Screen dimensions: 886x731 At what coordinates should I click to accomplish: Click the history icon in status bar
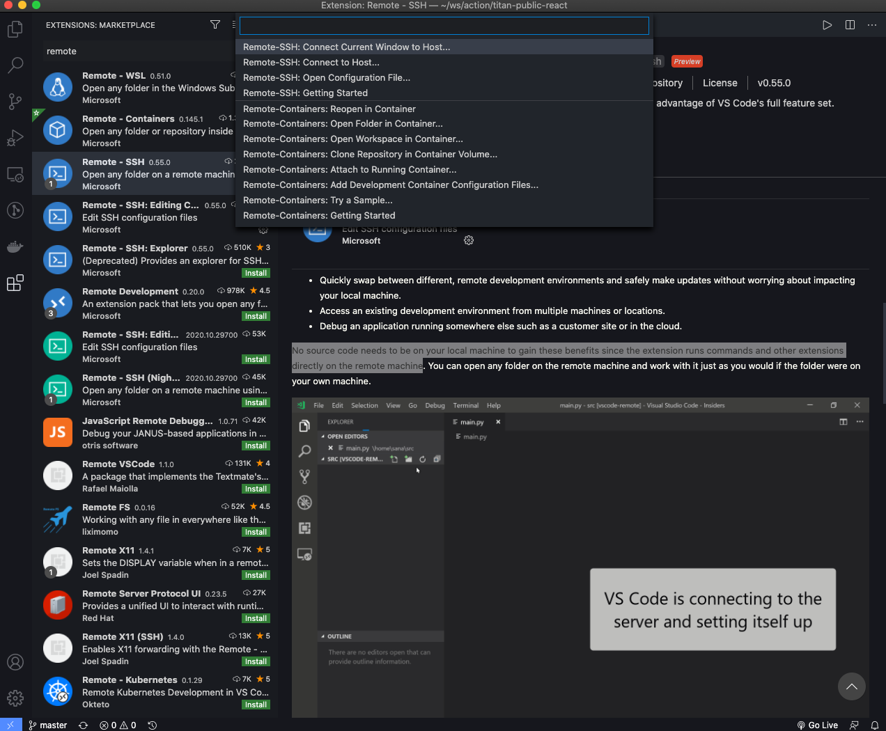click(x=153, y=725)
